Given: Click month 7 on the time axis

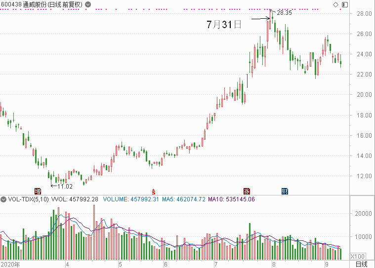Looking at the screenshot, I should click(x=216, y=265).
